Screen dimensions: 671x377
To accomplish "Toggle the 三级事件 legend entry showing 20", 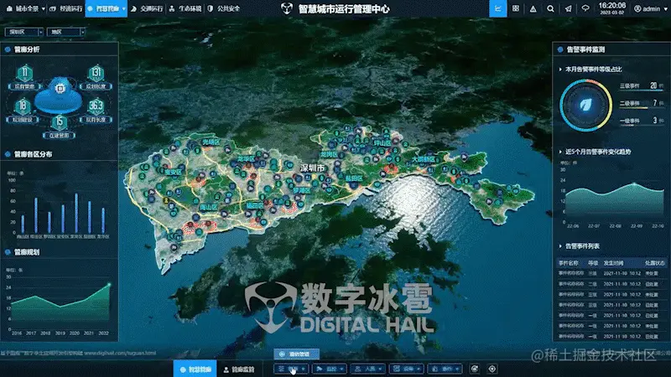I will [642, 86].
